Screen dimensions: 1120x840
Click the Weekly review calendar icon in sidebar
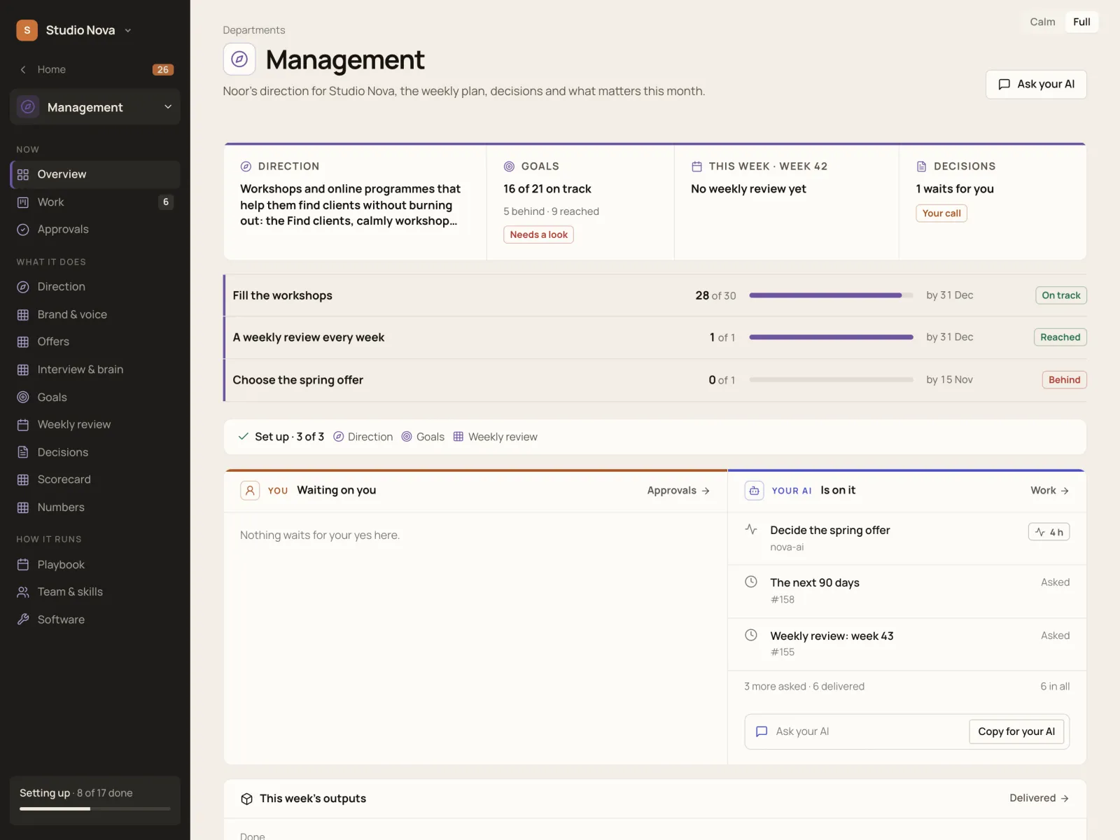click(x=23, y=425)
